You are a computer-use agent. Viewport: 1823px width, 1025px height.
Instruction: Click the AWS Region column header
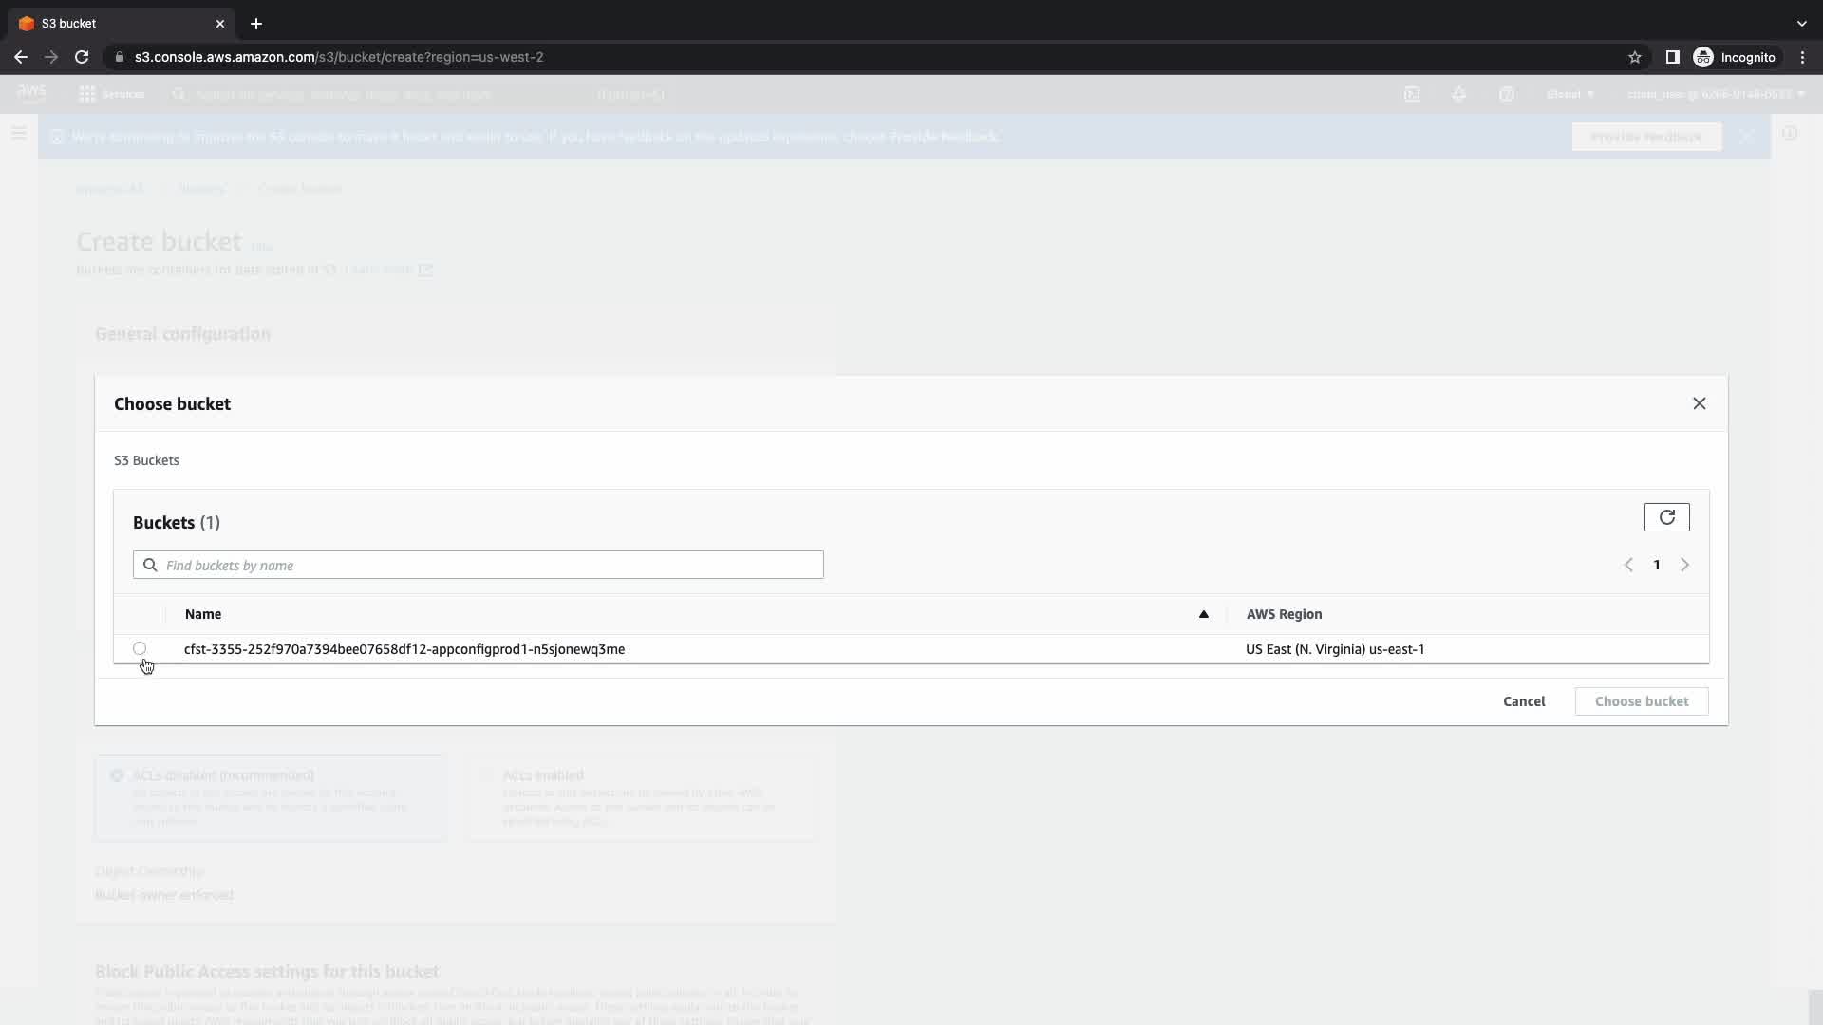click(x=1284, y=614)
